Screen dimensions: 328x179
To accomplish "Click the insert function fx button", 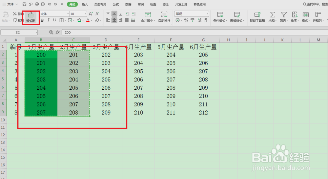I will pyautogui.click(x=58, y=32).
